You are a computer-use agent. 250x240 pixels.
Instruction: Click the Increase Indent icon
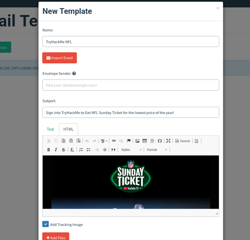click(x=105, y=150)
